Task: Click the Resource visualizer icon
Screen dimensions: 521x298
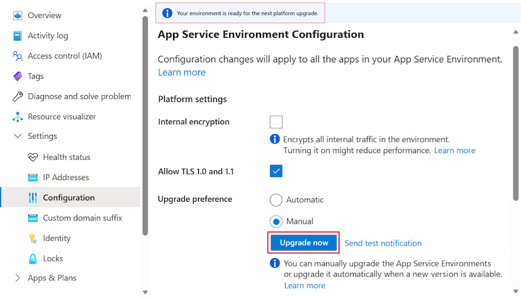Action: point(18,117)
